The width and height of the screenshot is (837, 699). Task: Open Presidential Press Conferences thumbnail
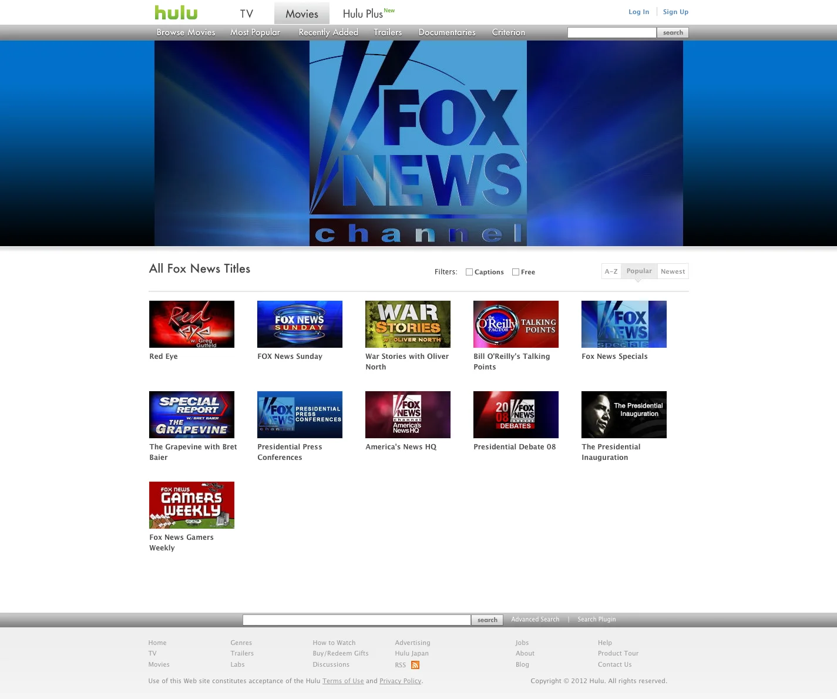[300, 415]
